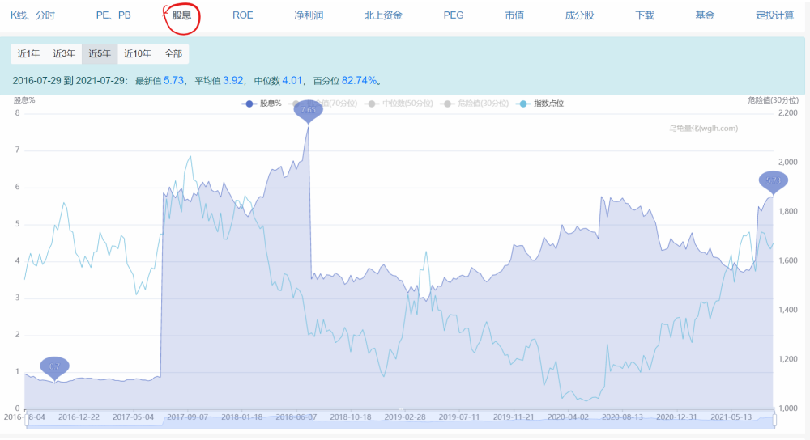
Task: Show 全部 history range
Action: 173,53
